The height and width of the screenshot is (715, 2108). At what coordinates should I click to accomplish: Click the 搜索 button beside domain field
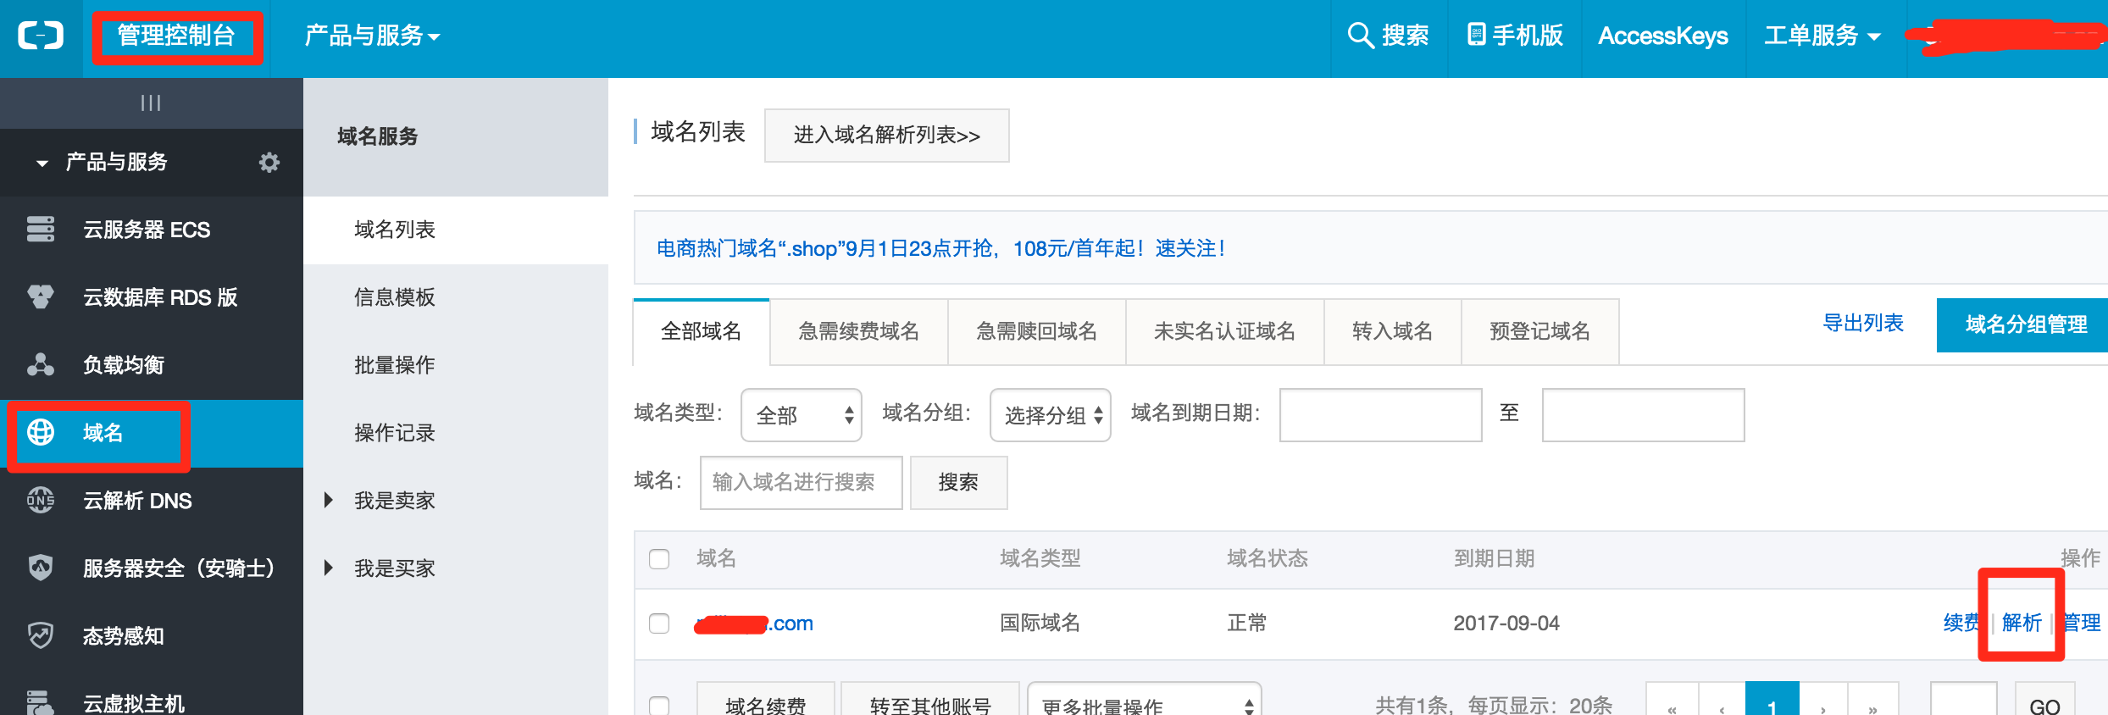pos(959,482)
